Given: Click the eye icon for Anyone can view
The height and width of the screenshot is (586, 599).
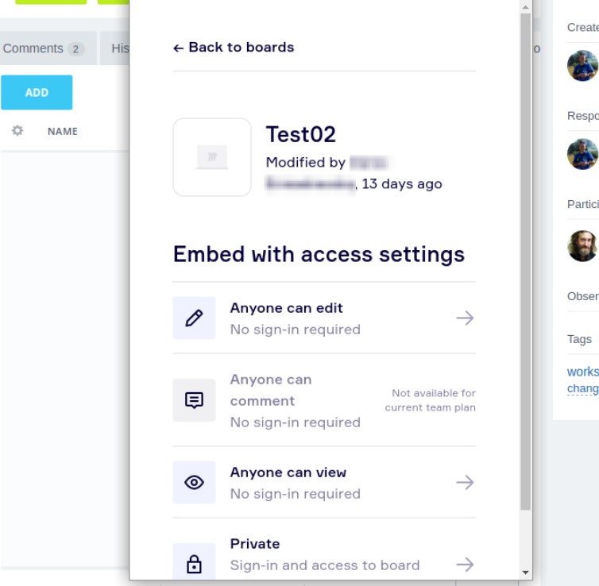Looking at the screenshot, I should [x=194, y=482].
